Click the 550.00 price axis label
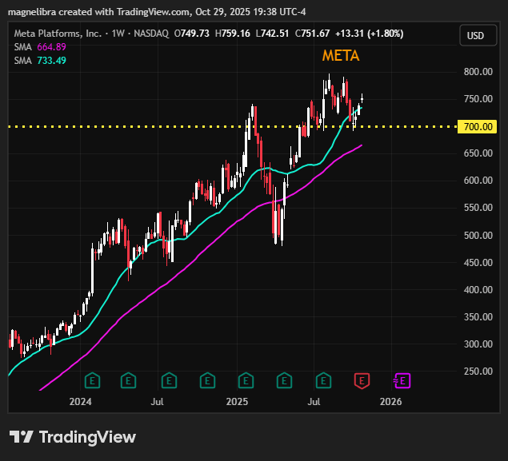This screenshot has height=461, width=508. (x=478, y=208)
